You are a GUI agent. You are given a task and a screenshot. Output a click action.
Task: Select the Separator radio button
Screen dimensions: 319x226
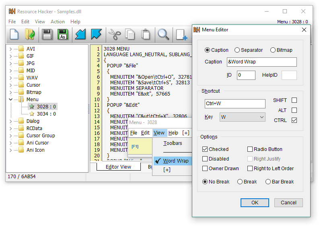[237, 50]
